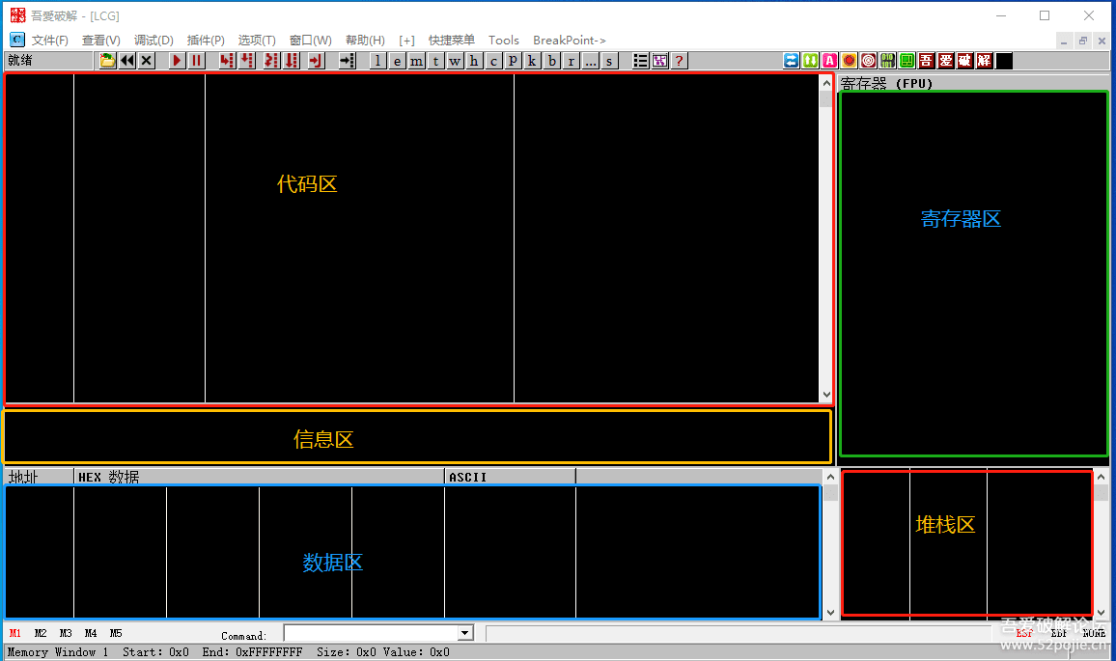Click the Restart program rewind icon
The image size is (1116, 661).
127,61
